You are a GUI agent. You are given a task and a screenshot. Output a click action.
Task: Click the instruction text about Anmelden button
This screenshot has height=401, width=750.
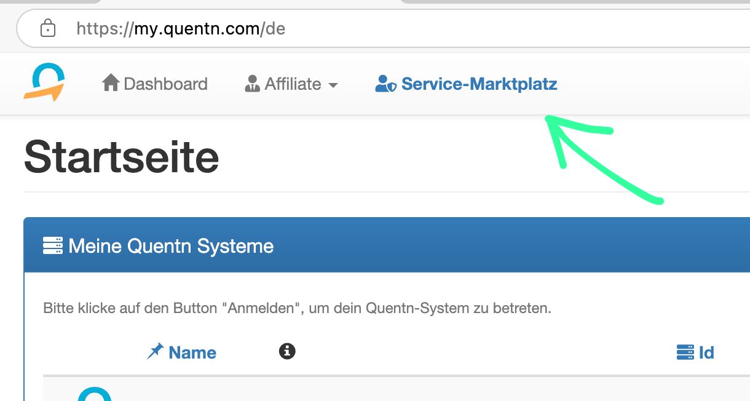click(x=297, y=308)
